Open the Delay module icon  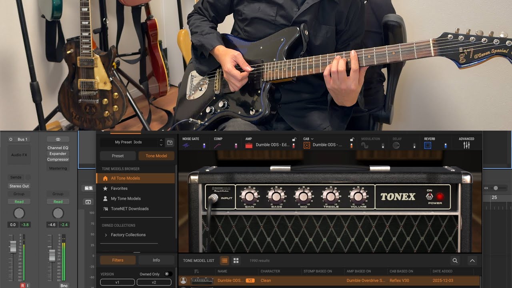(x=396, y=146)
